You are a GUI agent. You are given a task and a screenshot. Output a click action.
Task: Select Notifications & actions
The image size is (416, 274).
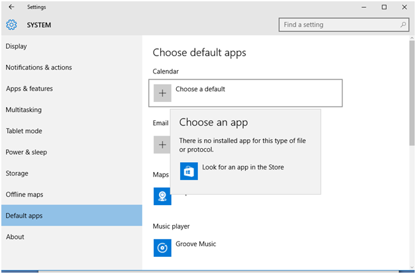tap(38, 68)
